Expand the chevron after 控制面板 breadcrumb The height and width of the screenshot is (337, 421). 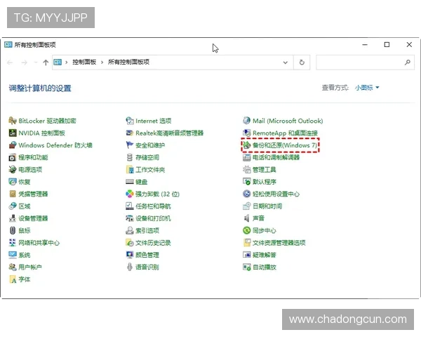pos(102,62)
